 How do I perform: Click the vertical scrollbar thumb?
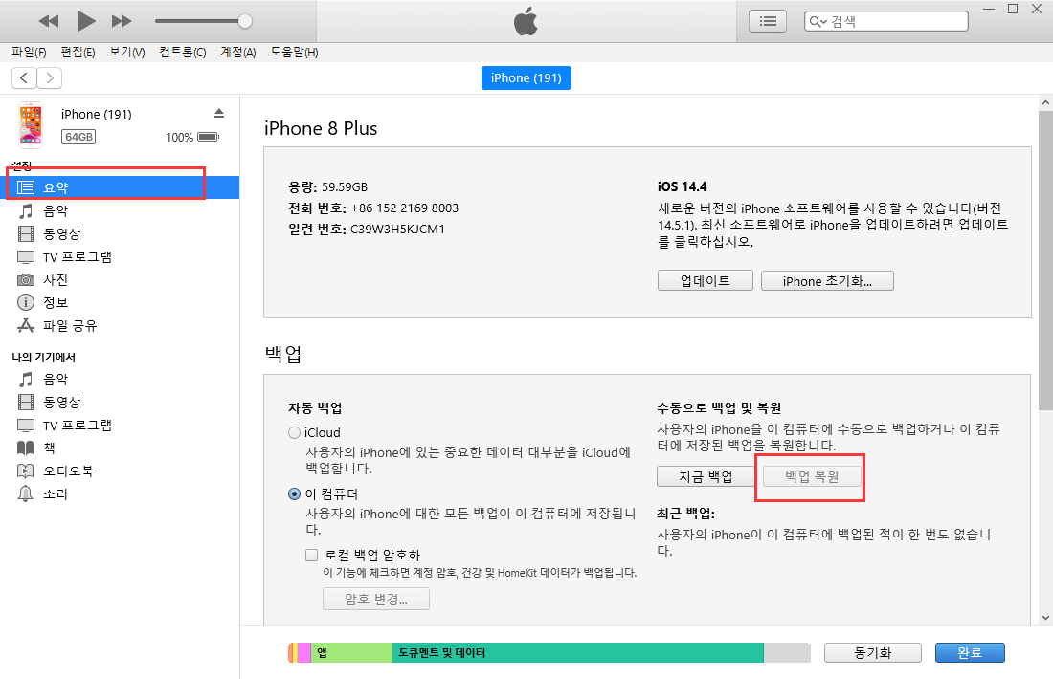click(1045, 260)
